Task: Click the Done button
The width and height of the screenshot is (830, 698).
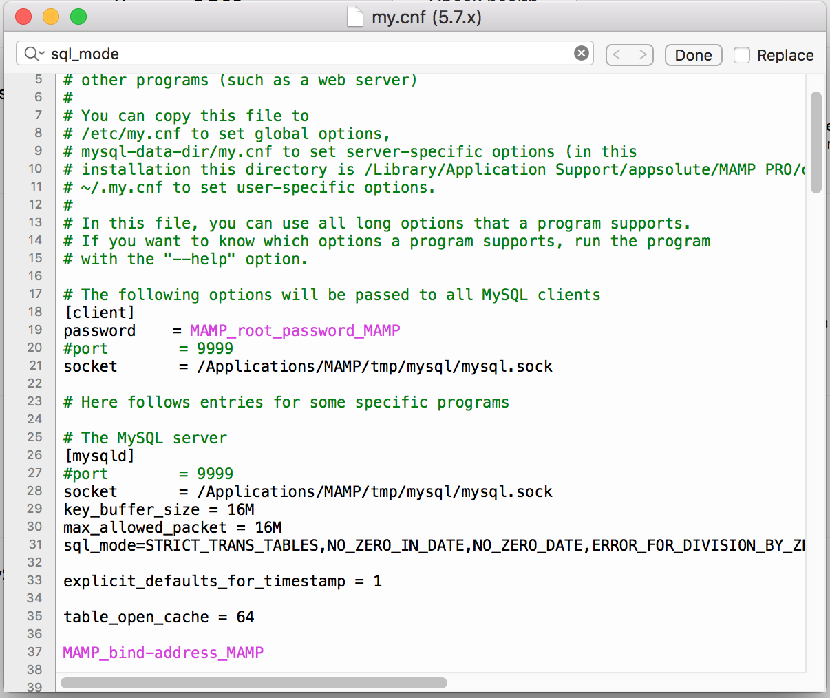Action: coord(693,55)
